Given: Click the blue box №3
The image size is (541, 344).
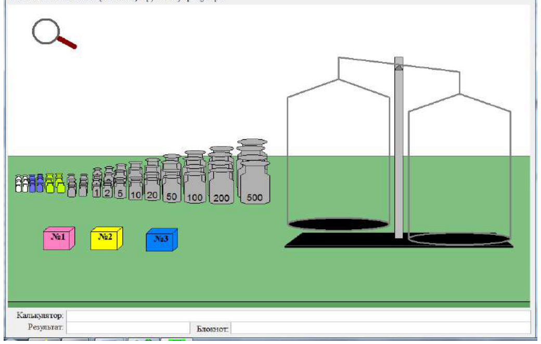Looking at the screenshot, I should point(162,240).
